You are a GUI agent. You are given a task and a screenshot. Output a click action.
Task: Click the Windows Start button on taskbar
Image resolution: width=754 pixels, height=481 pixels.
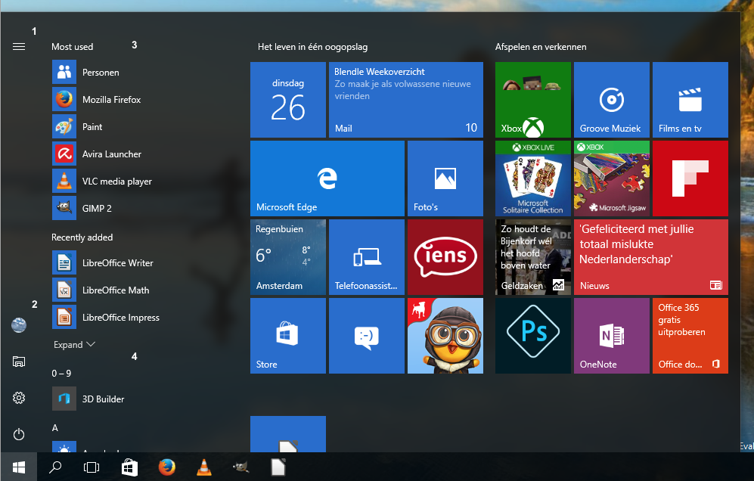18,467
